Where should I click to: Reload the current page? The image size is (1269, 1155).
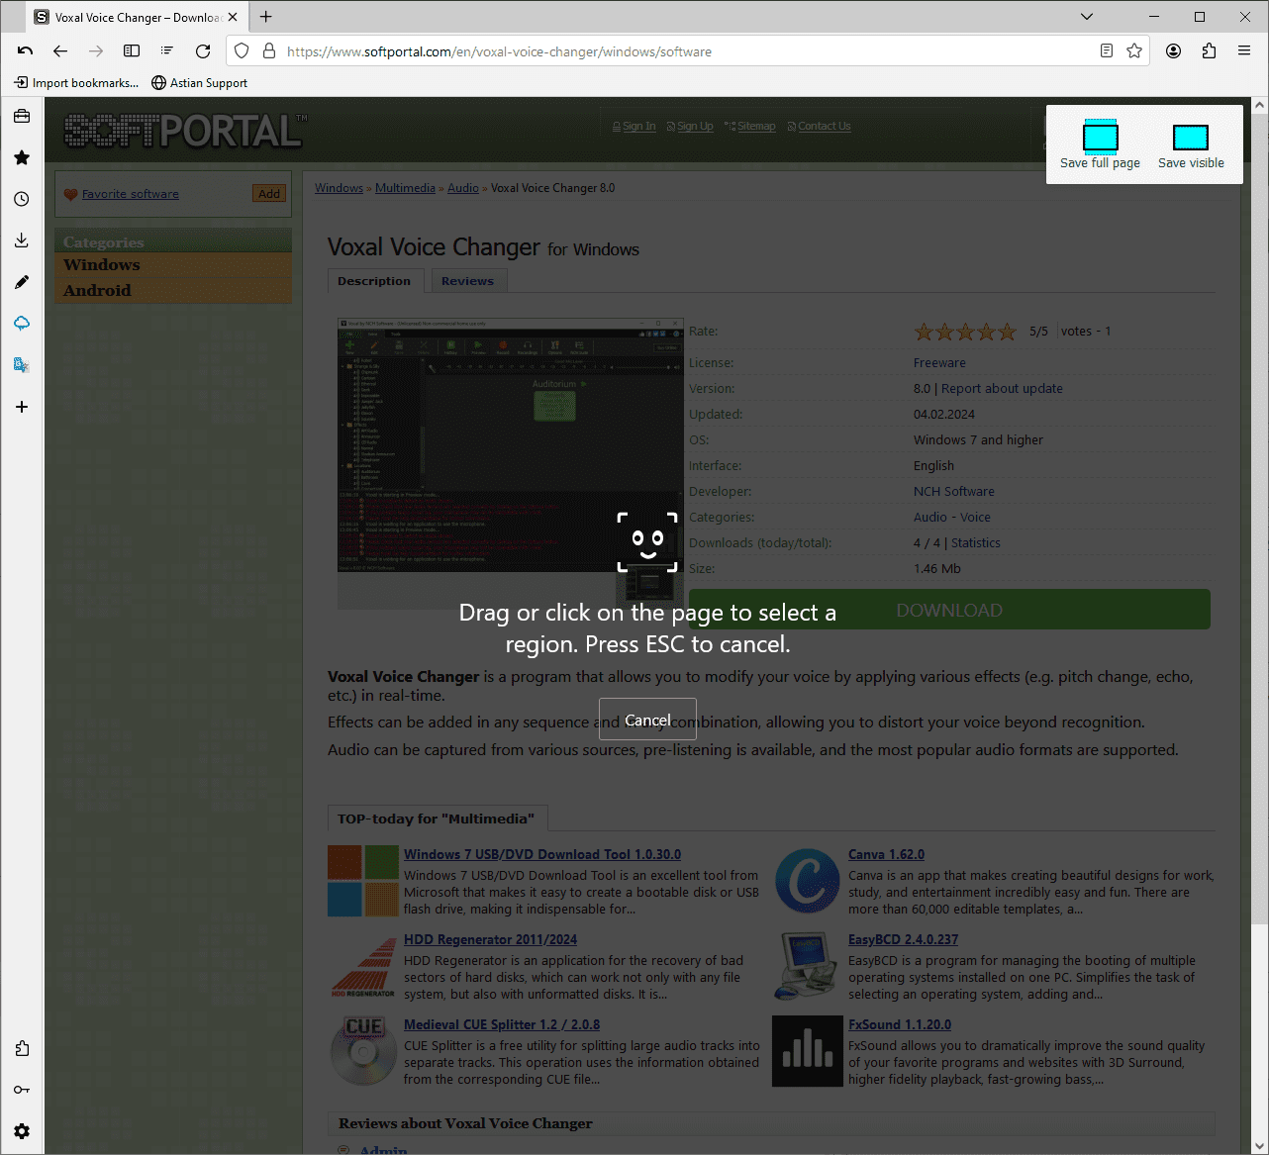[x=203, y=50]
